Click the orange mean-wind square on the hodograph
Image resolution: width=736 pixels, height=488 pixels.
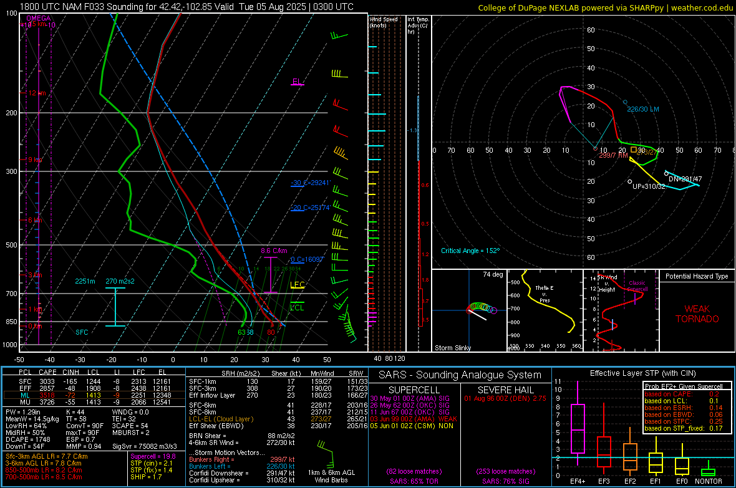pyautogui.click(x=634, y=150)
